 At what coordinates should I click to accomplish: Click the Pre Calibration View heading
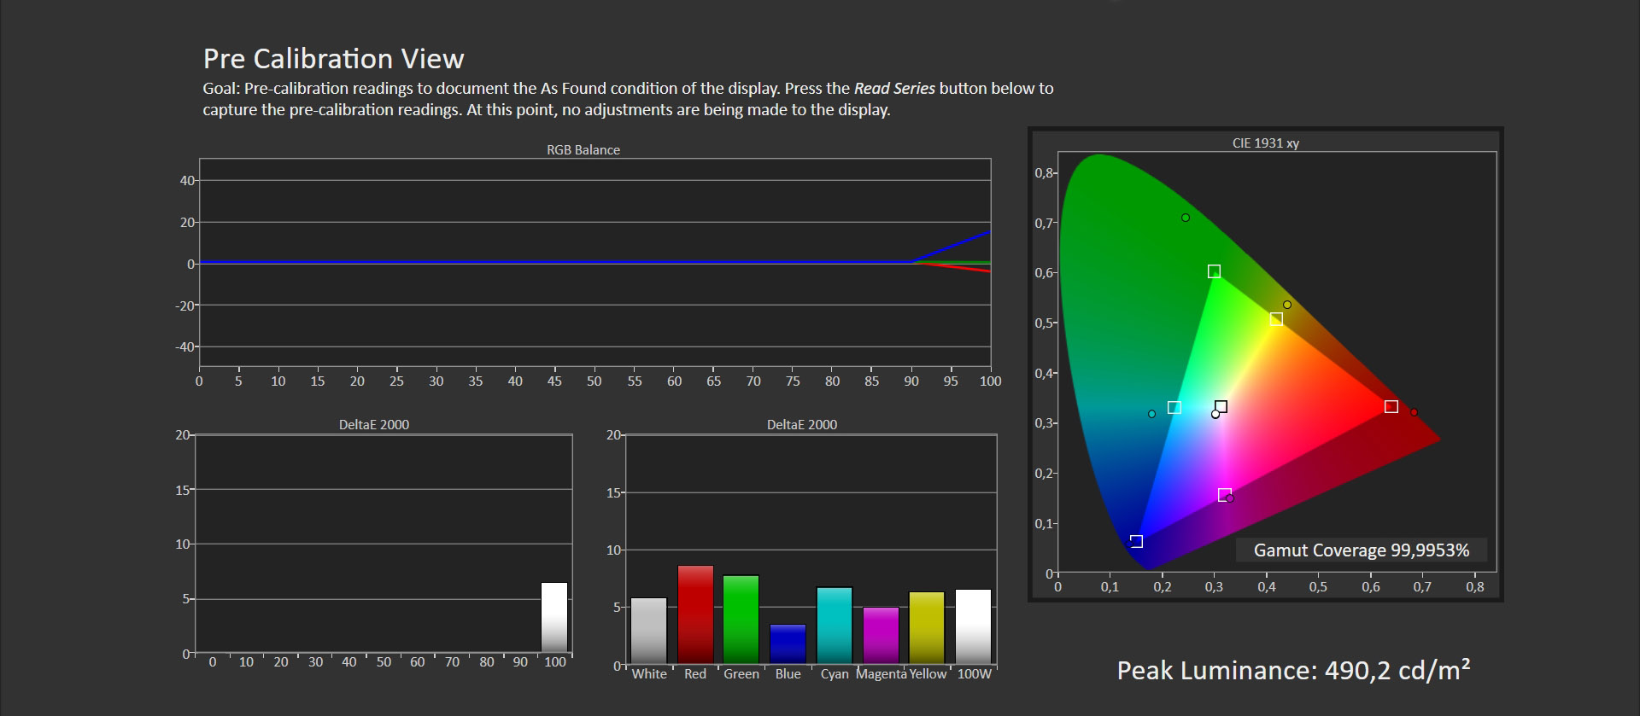coord(333,59)
